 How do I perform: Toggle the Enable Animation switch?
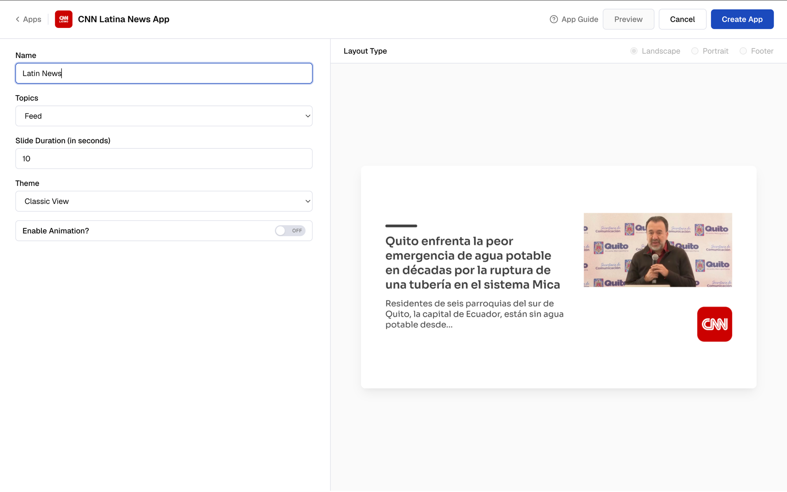[x=290, y=231]
